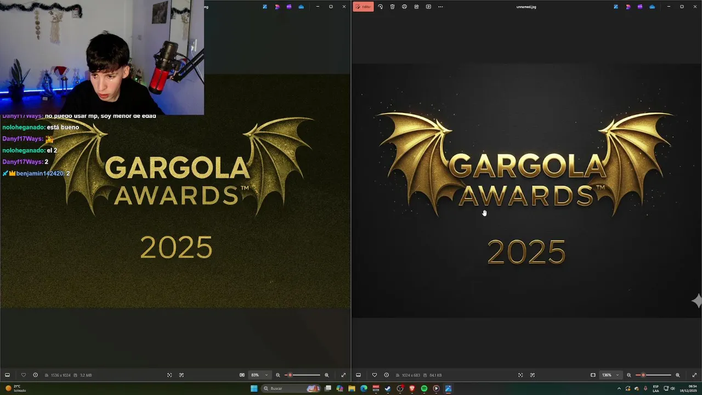Open OneDrive icon in right window title bar
Image resolution: width=702 pixels, height=395 pixels.
(652, 7)
